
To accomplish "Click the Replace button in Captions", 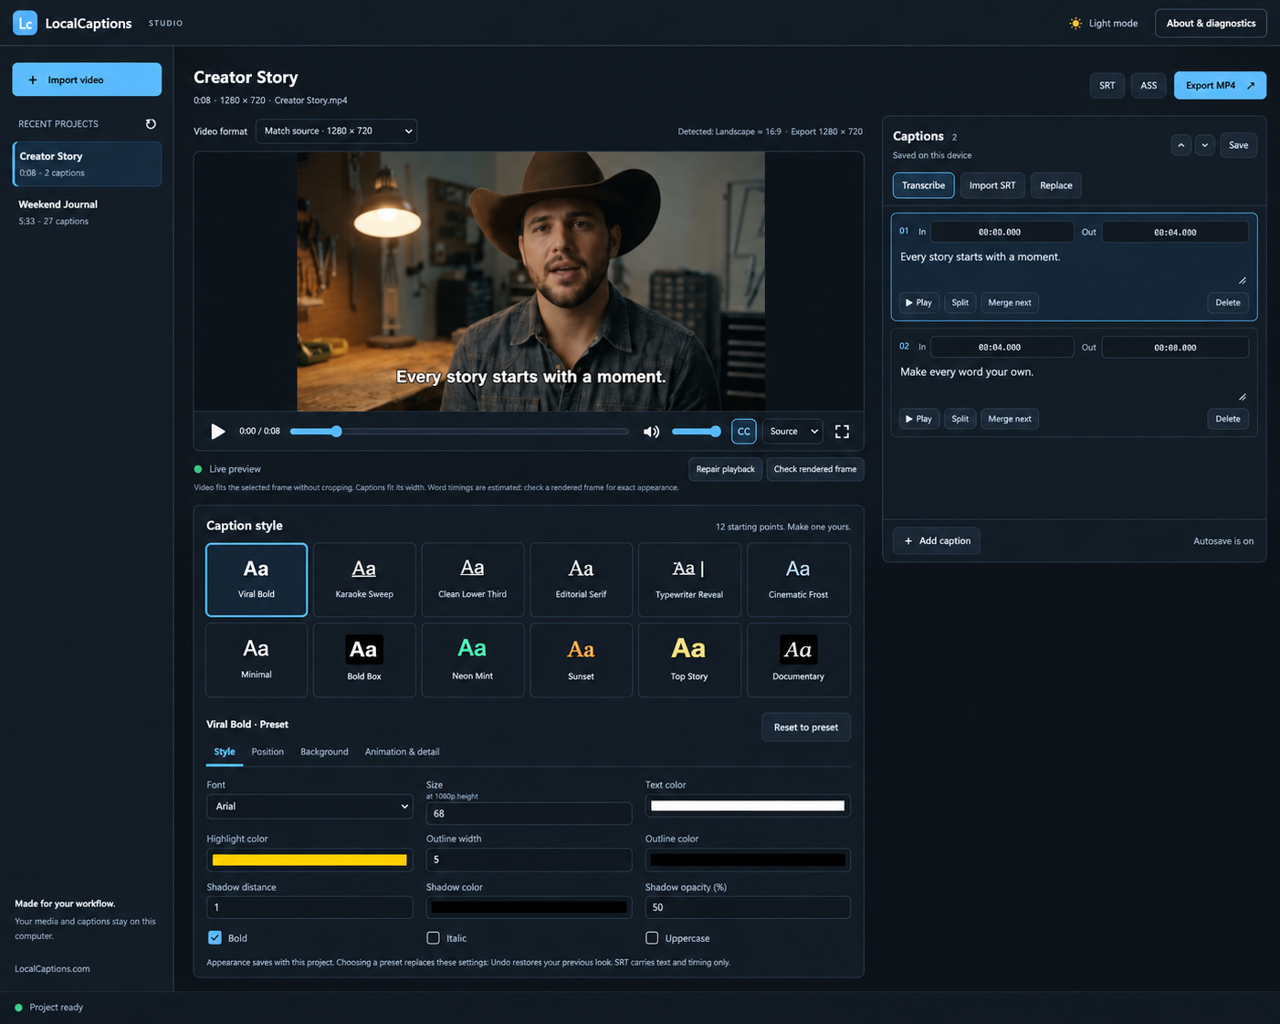I will (x=1056, y=185).
